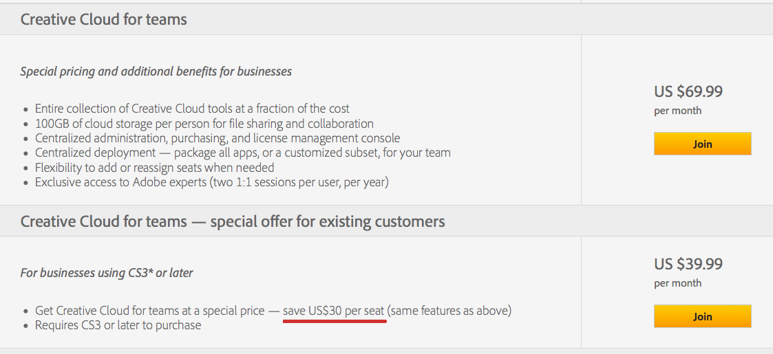Viewport: 773px width, 354px height.
Task: Click the 'Exclusive access to Adobe experts' bullet
Action: [x=212, y=182]
